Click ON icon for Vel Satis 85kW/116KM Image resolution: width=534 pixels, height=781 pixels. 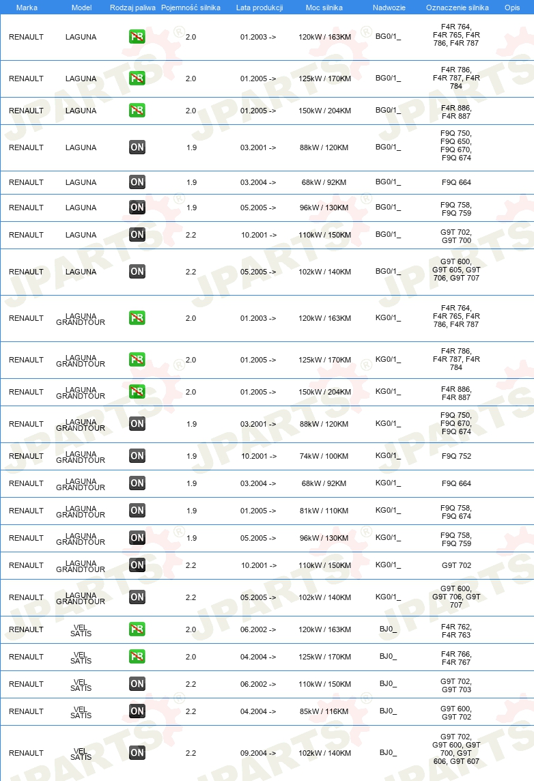(x=137, y=711)
